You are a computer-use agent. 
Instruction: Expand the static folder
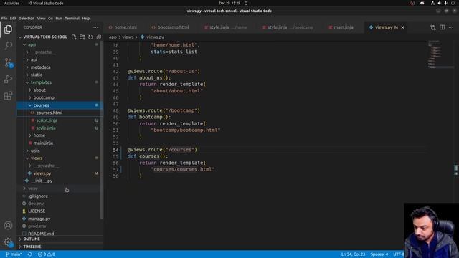pos(37,75)
